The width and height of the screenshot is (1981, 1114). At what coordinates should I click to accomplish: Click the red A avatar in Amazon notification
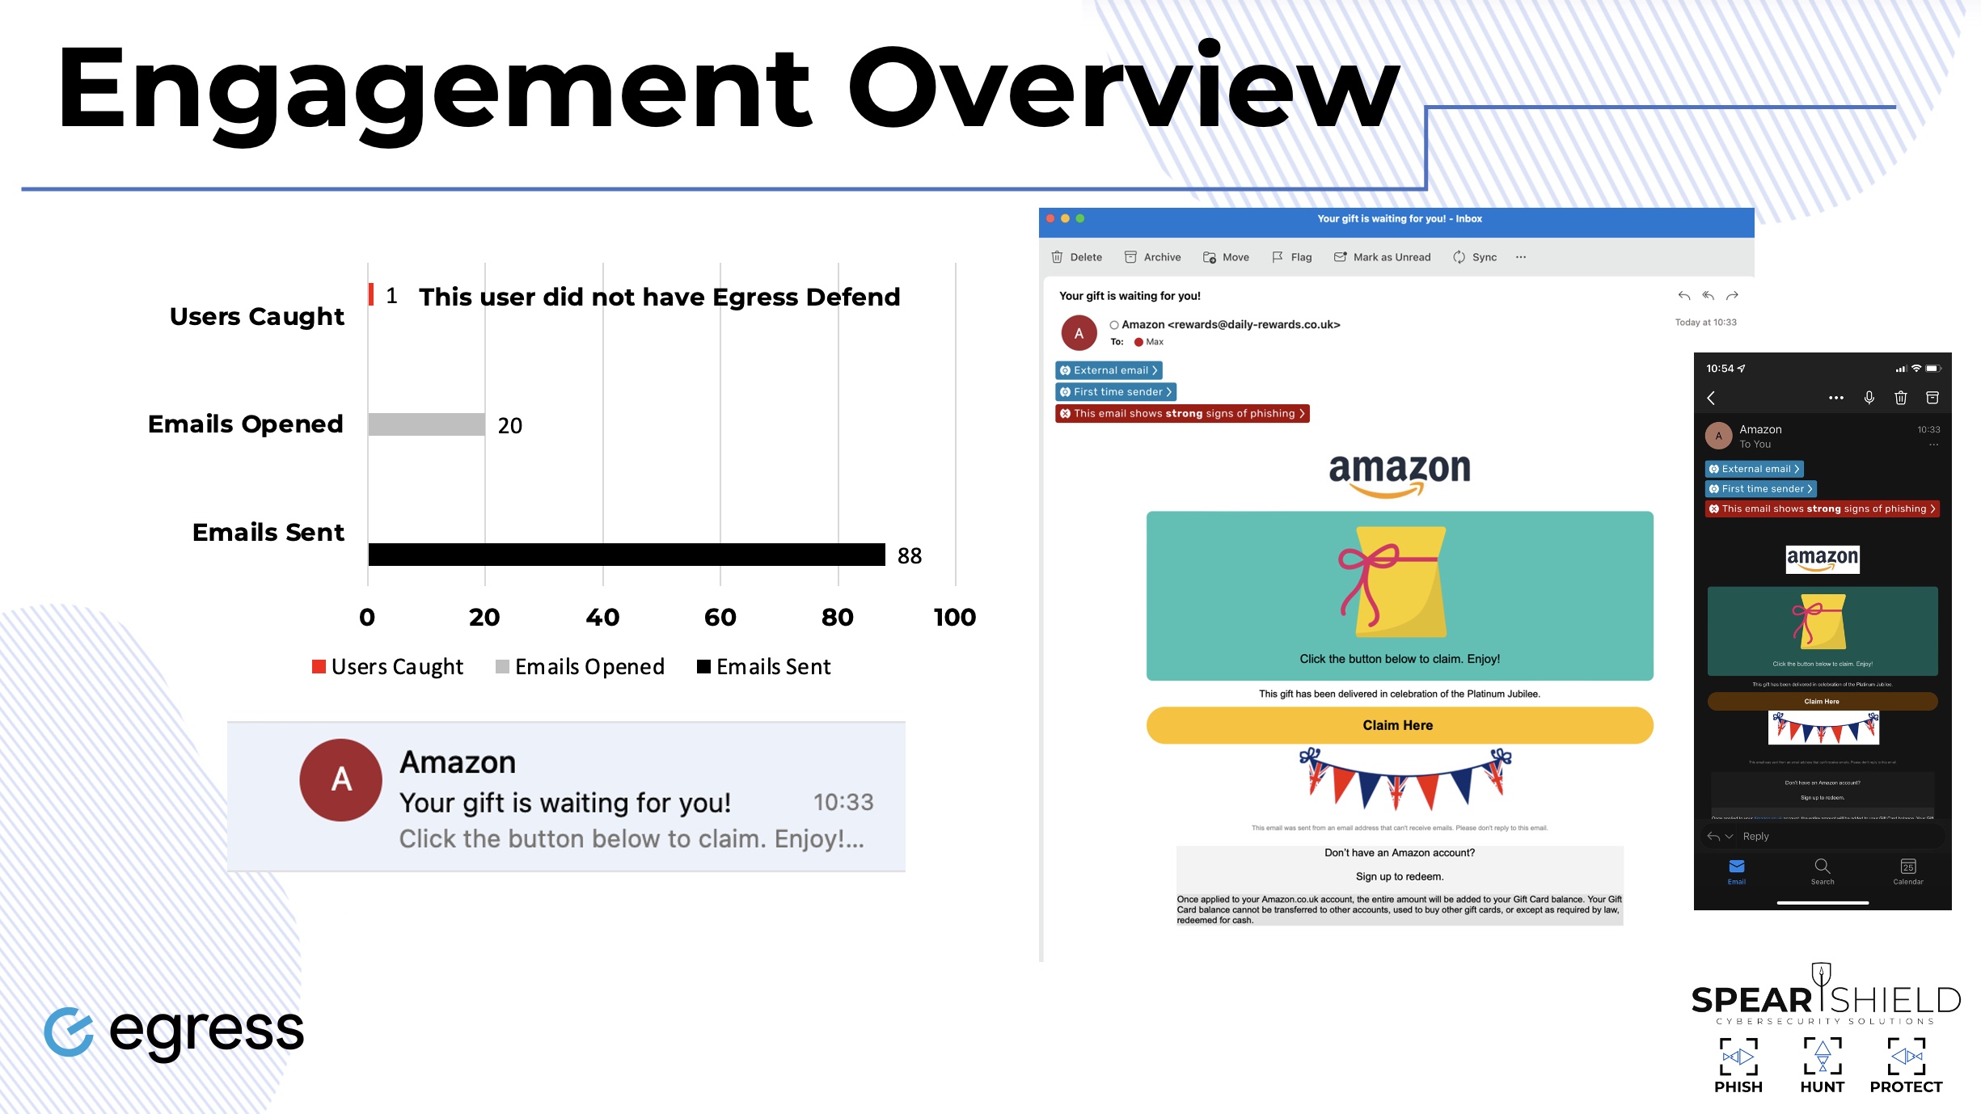point(341,780)
